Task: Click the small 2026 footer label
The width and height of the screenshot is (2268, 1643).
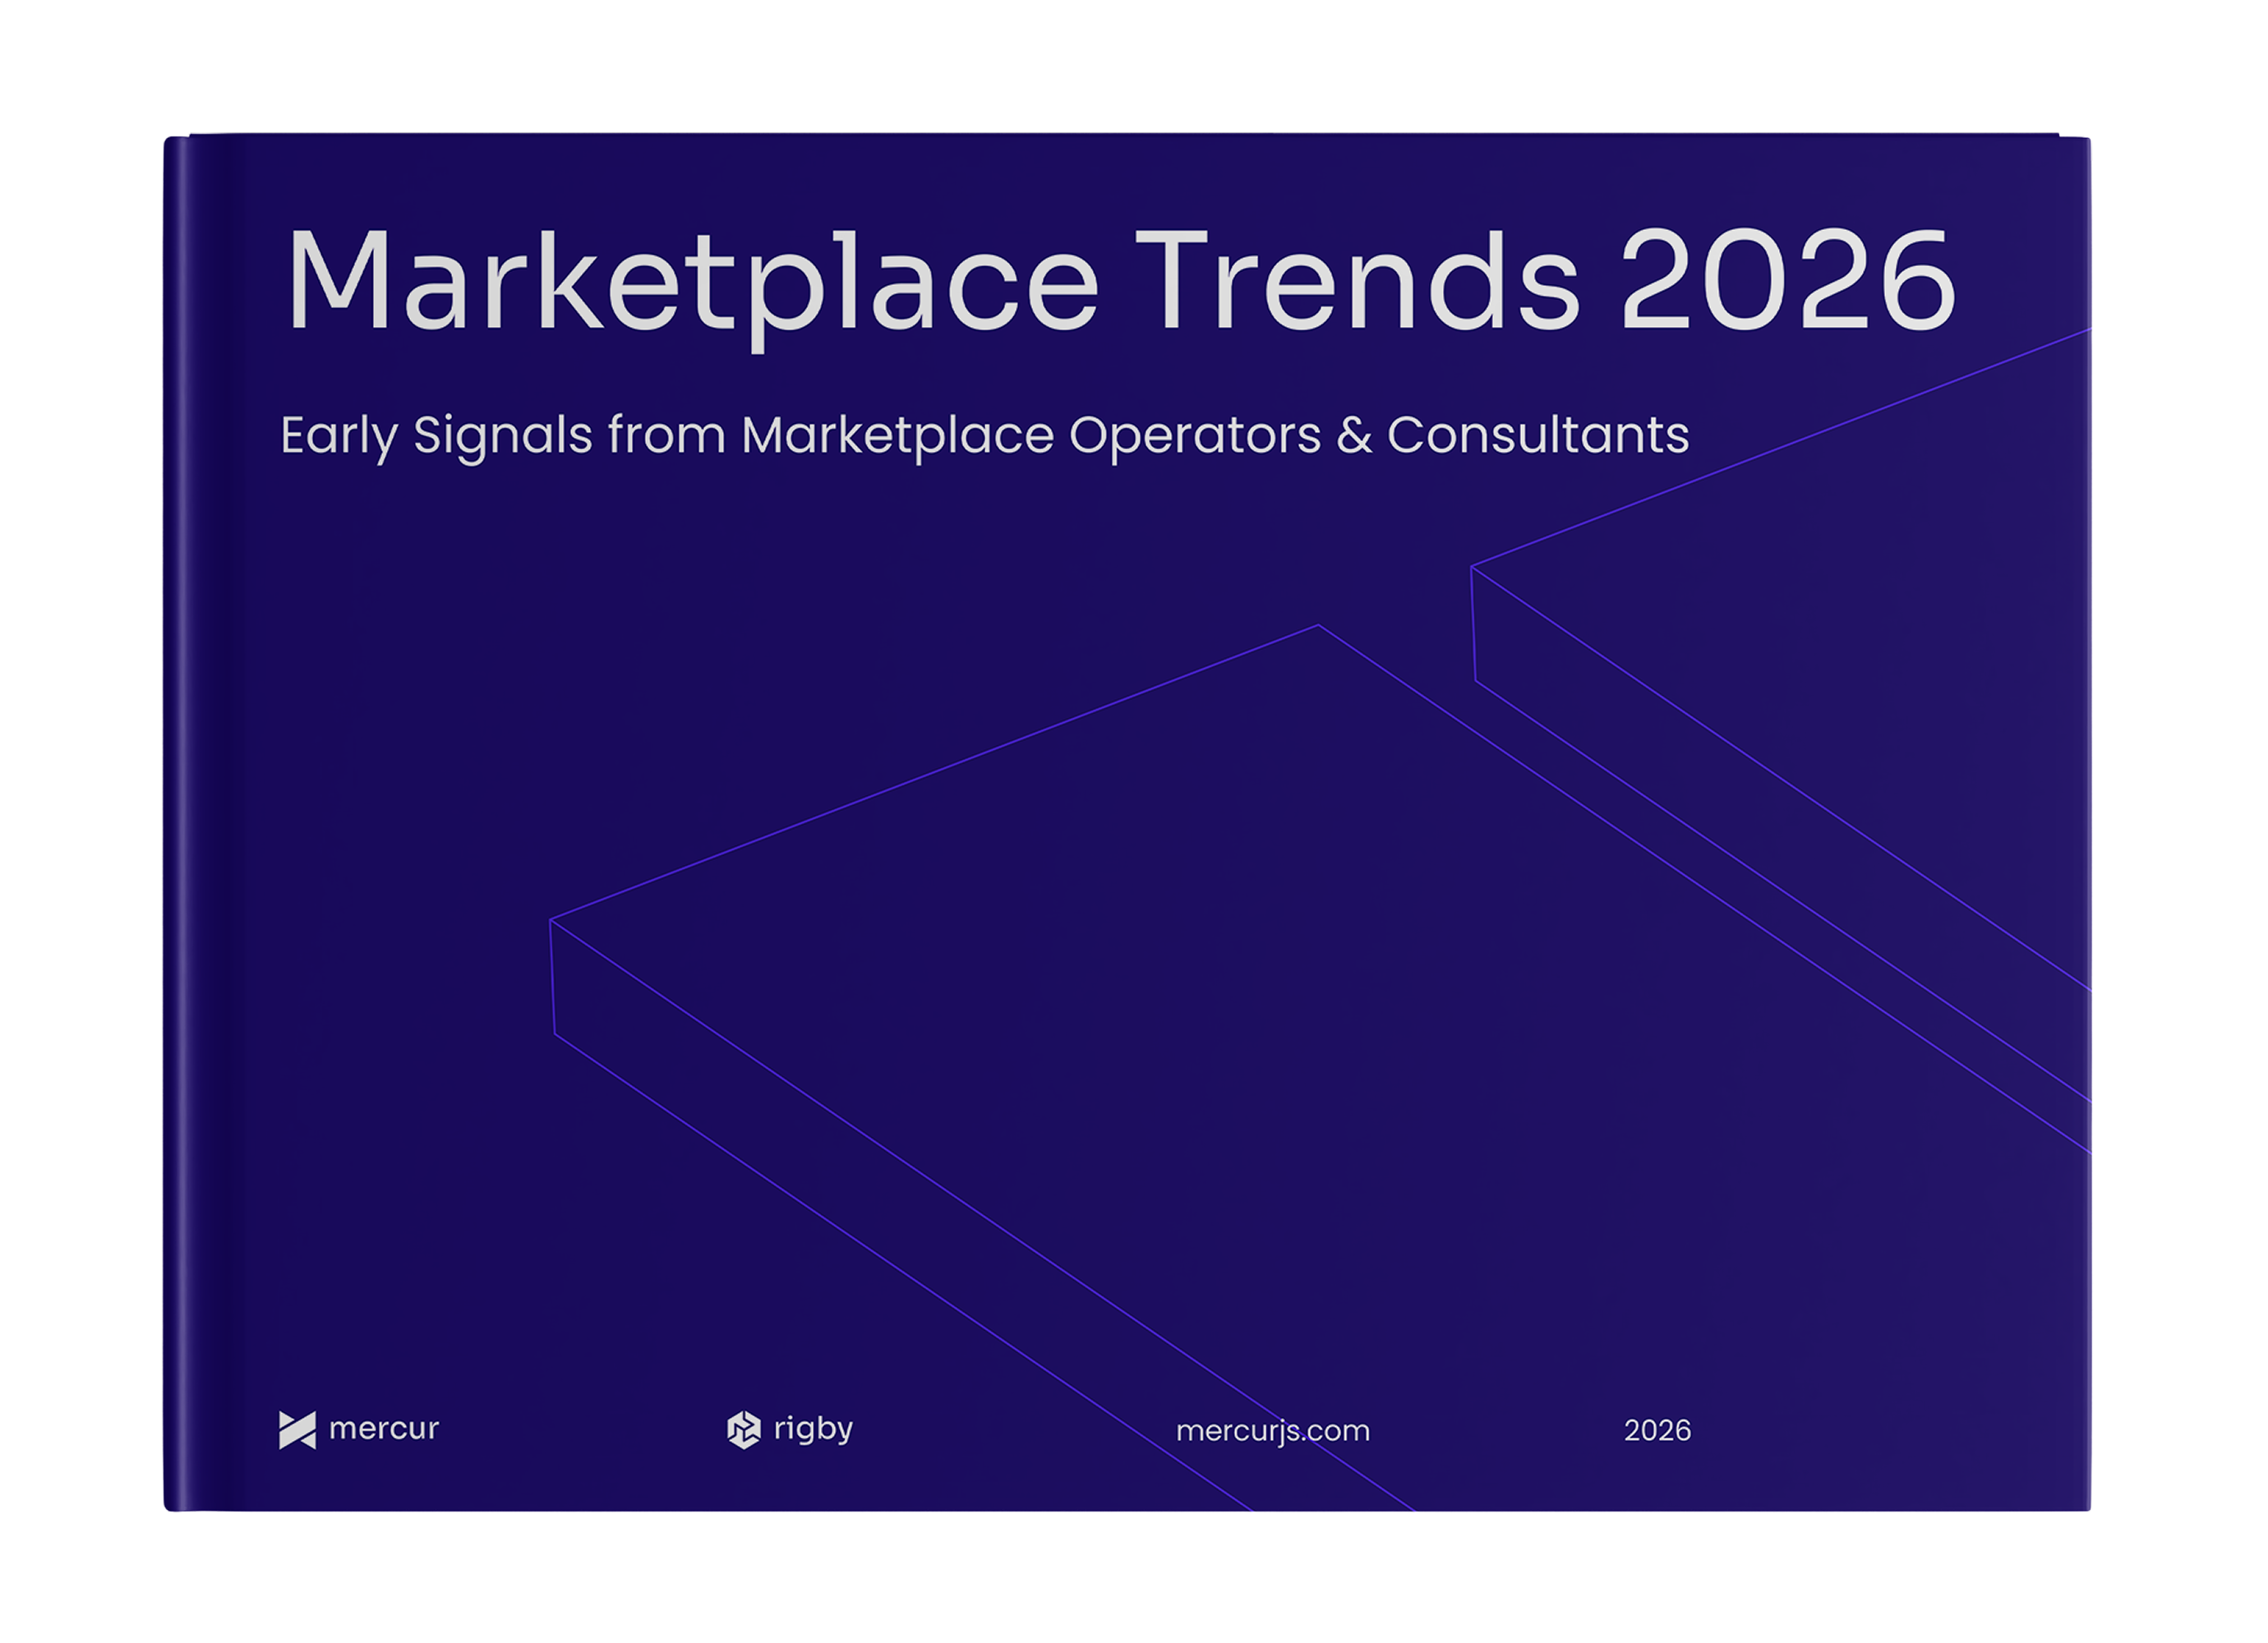Action: tap(1657, 1431)
